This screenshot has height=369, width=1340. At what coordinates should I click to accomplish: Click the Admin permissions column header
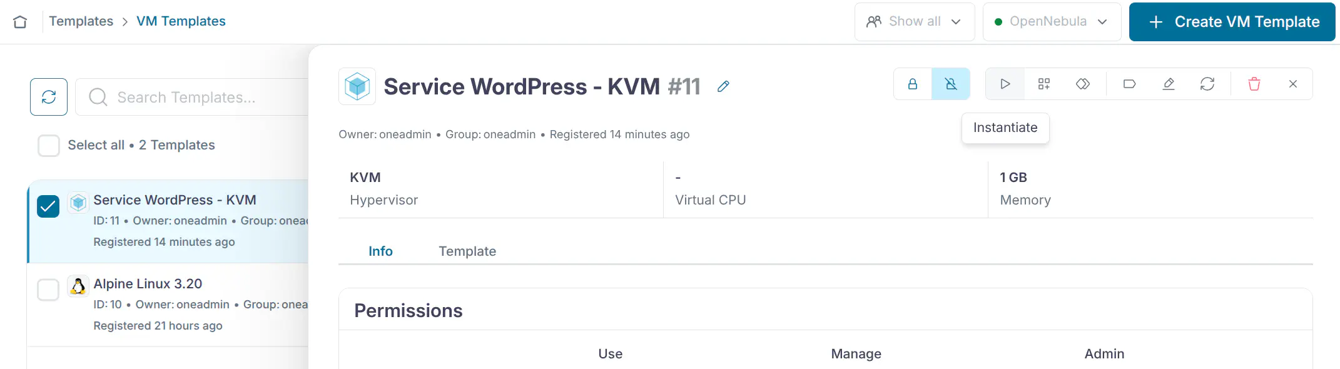click(1104, 354)
